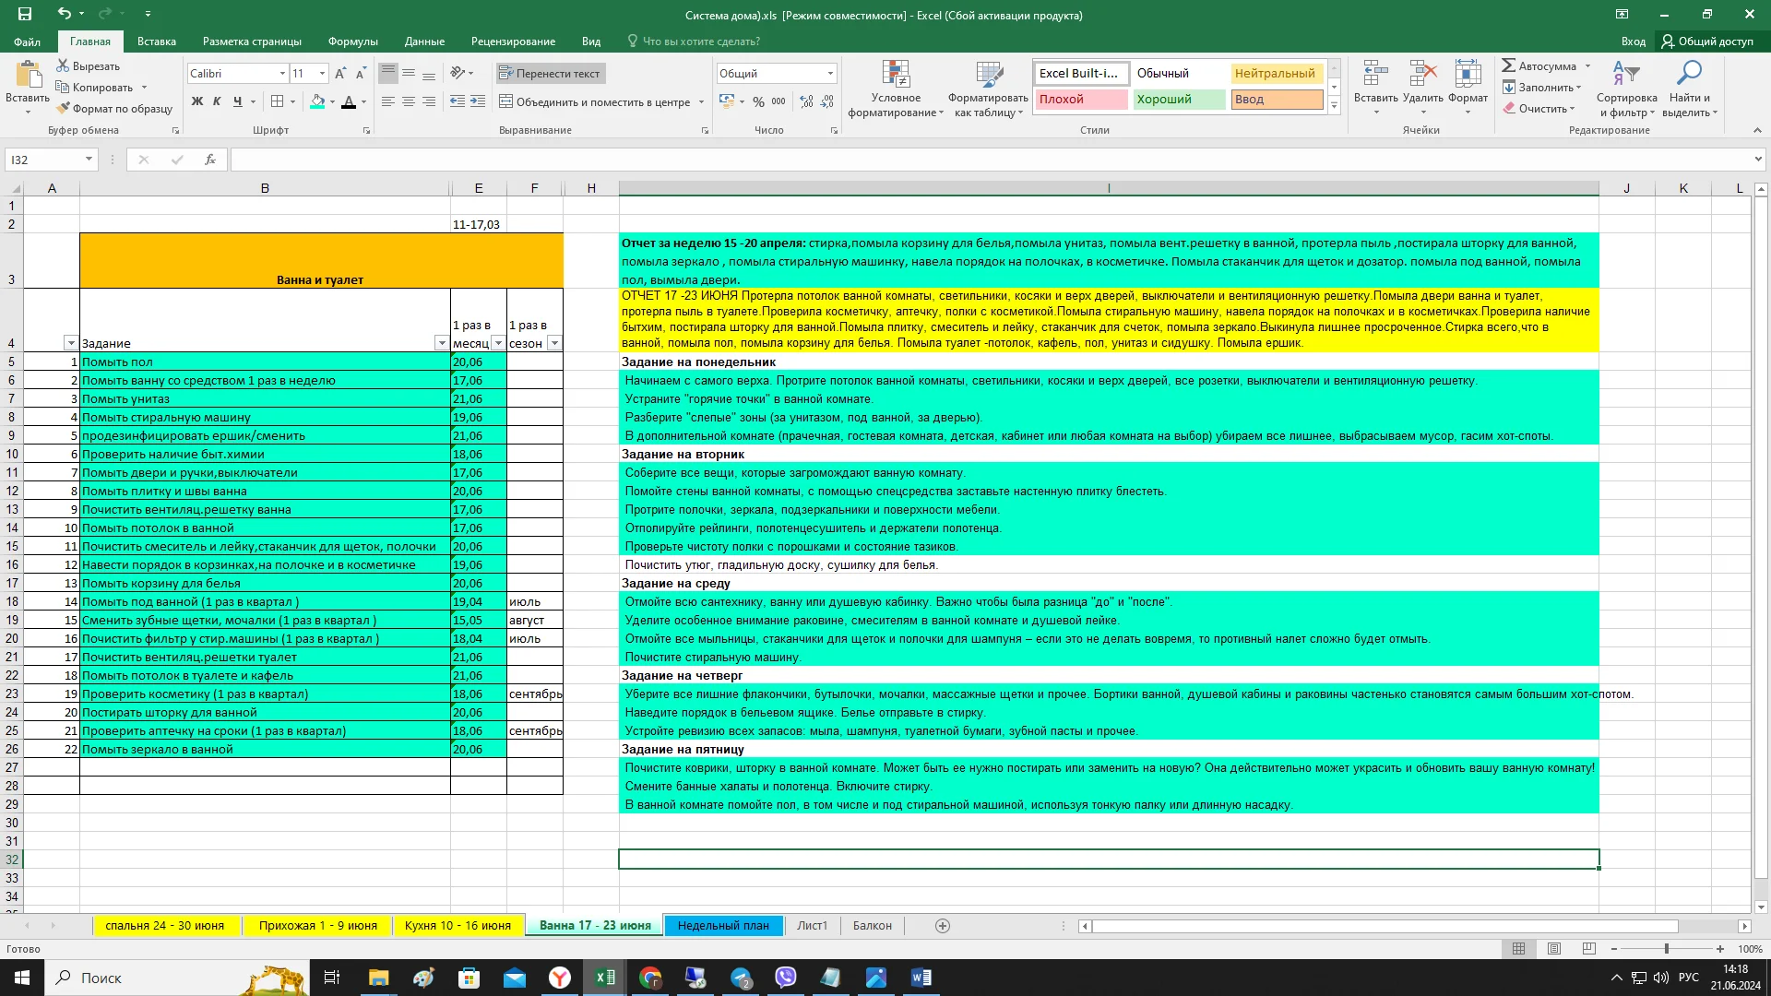Click the zoom slider in status bar
Image resolution: width=1771 pixels, height=996 pixels.
tap(1666, 949)
